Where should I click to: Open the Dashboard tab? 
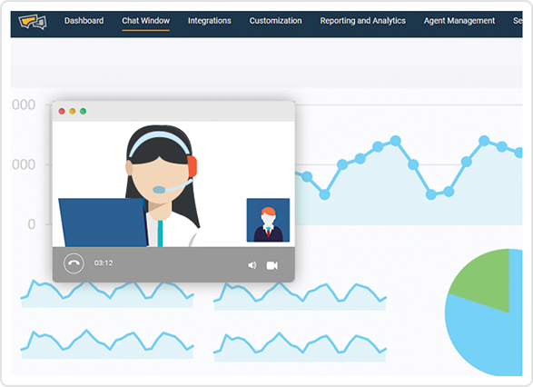84,21
